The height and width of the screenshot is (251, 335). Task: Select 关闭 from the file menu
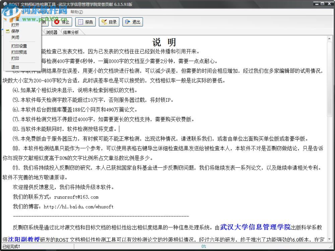pos(15,37)
